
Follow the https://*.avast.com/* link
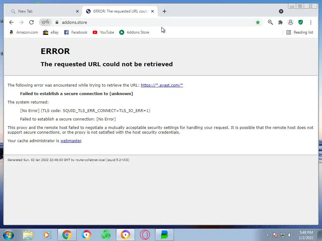(162, 85)
